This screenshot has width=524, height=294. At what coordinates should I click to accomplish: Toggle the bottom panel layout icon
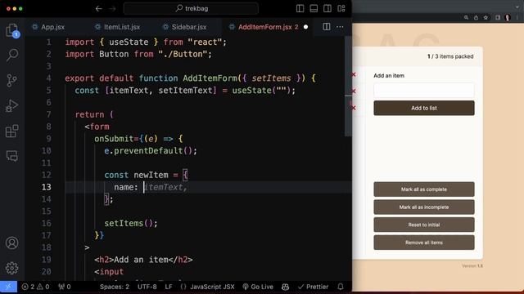click(314, 9)
